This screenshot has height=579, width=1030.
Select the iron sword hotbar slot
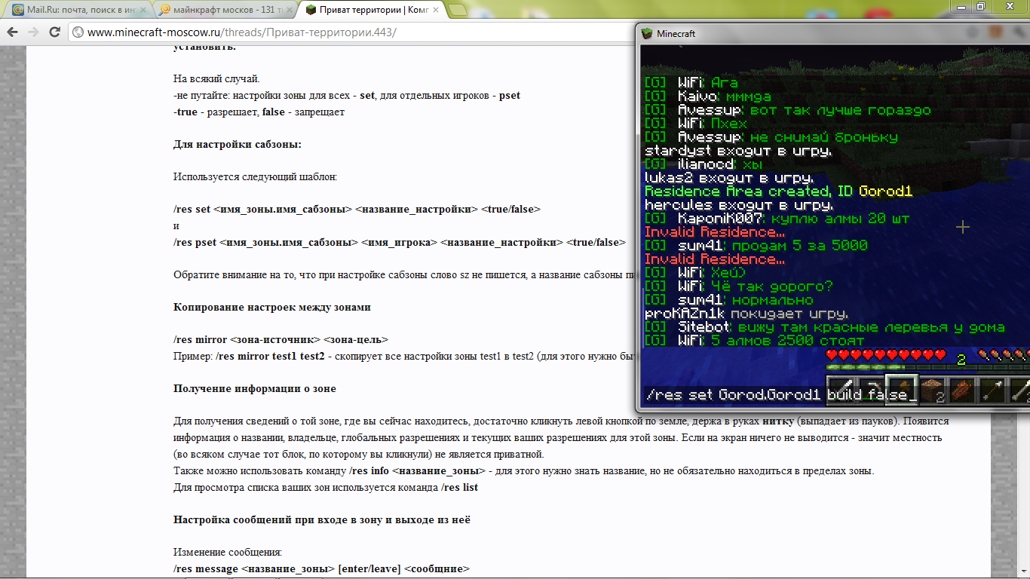[x=840, y=390]
